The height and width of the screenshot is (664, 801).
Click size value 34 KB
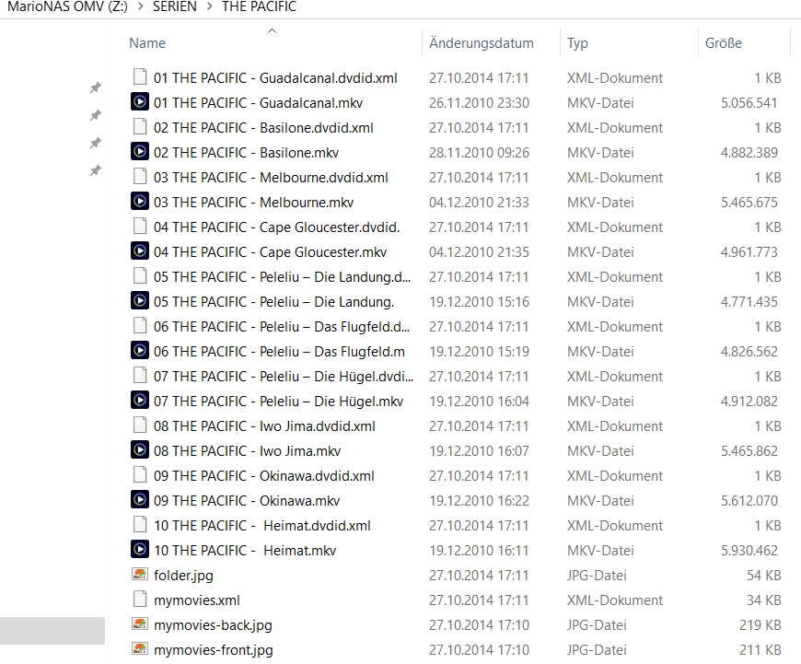click(763, 600)
